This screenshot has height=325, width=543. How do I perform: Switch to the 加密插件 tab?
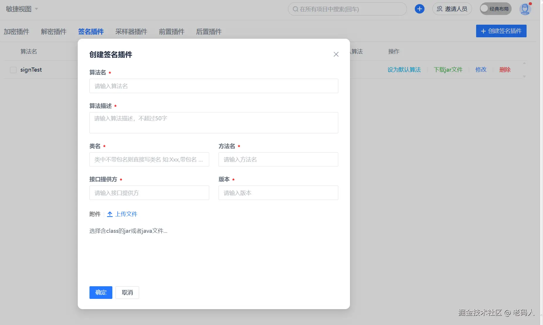[16, 31]
